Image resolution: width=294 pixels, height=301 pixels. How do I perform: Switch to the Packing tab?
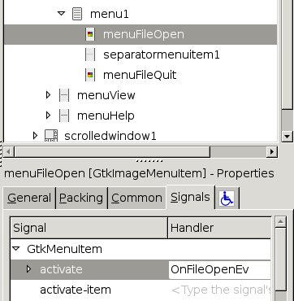point(81,198)
